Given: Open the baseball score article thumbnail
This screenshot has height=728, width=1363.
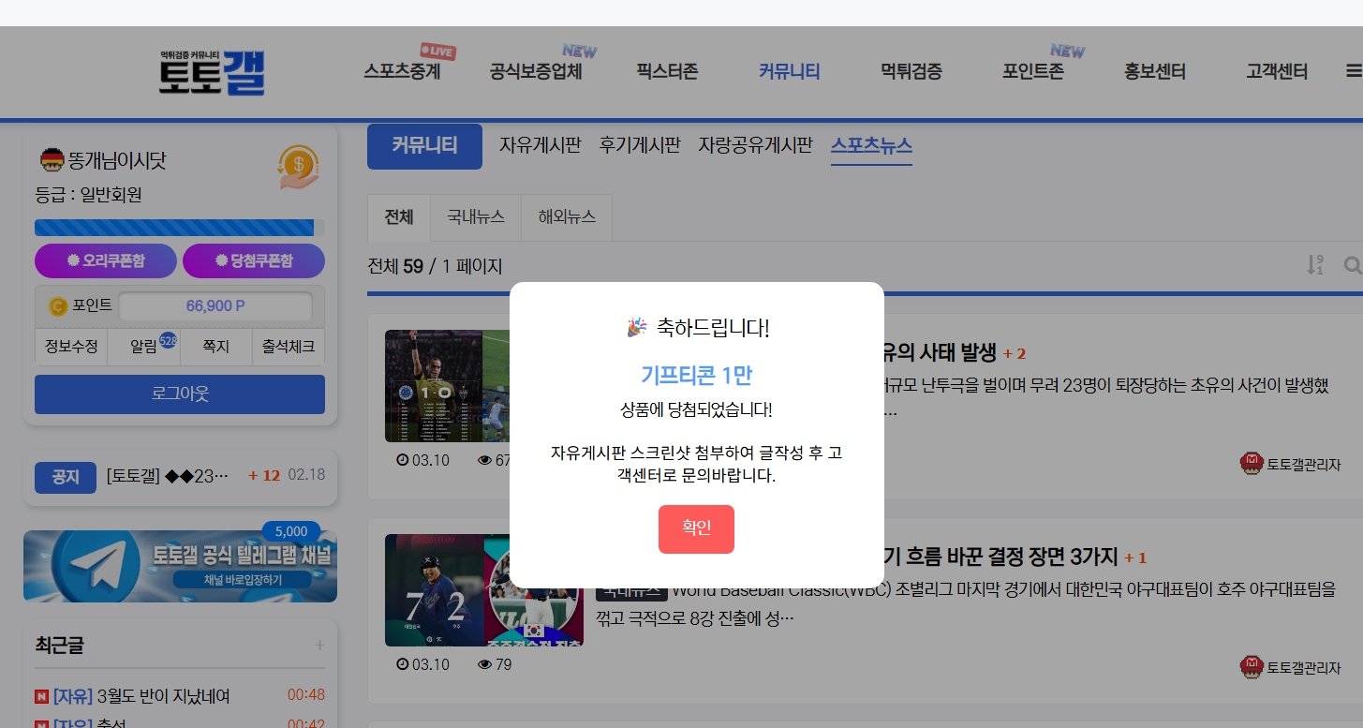Looking at the screenshot, I should (x=483, y=590).
